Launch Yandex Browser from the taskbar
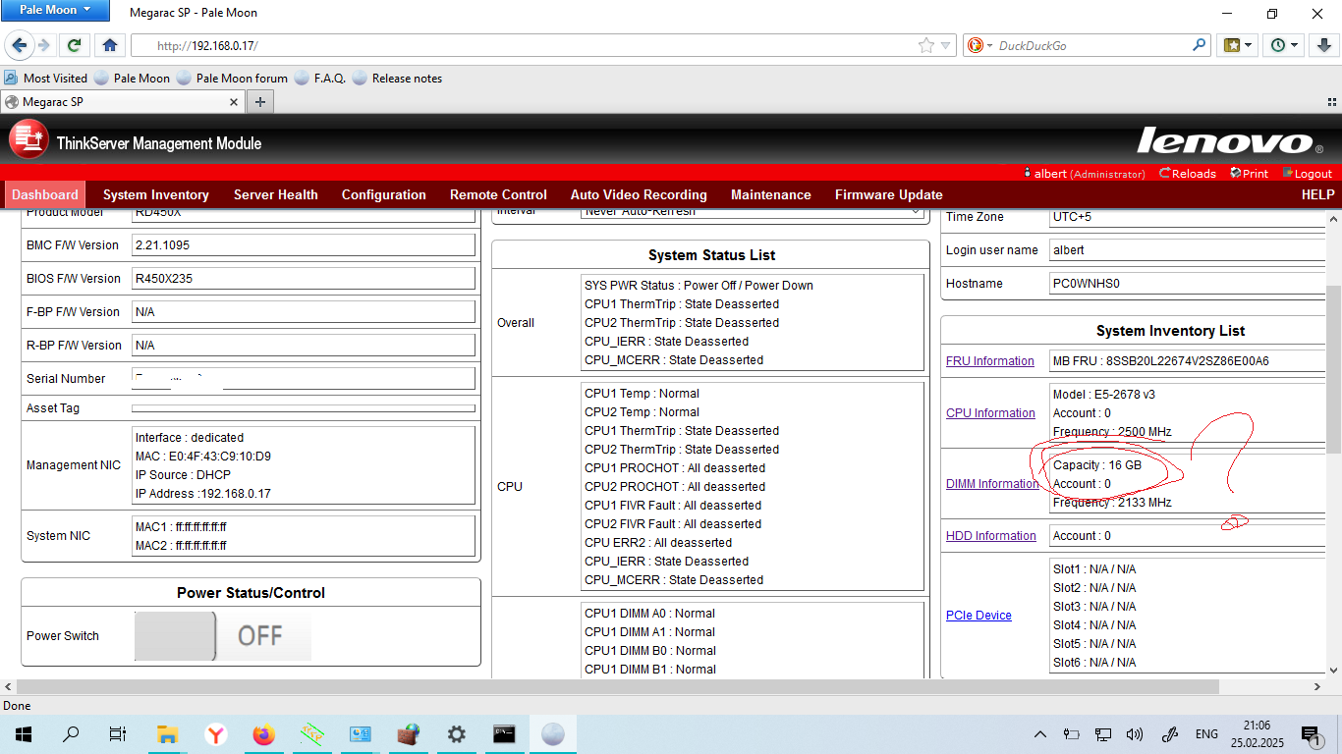Image resolution: width=1342 pixels, height=754 pixels. pos(216,733)
